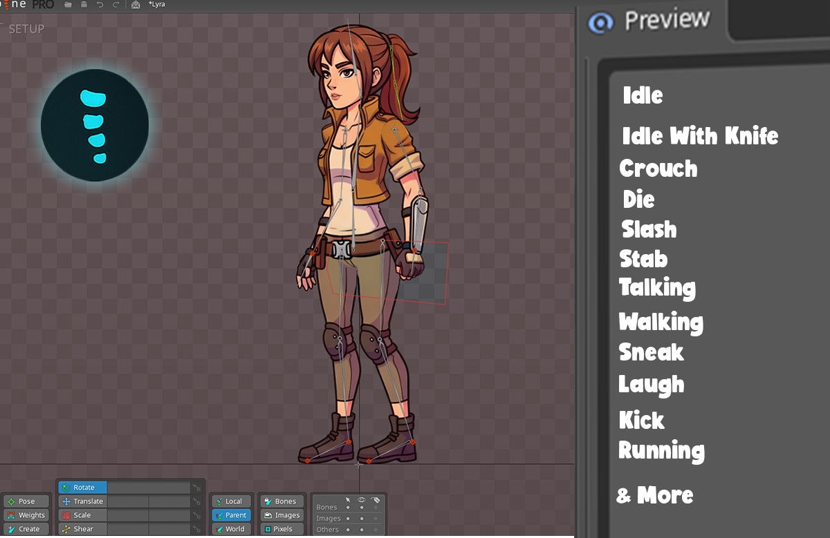Select the Scale tool
The width and height of the screenshot is (830, 538).
click(82, 515)
